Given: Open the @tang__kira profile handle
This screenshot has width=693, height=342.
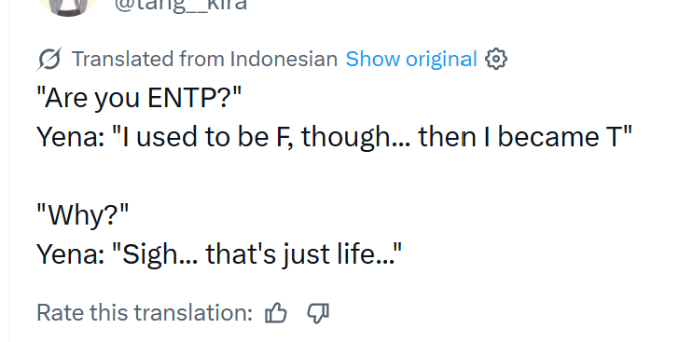Looking at the screenshot, I should tap(181, 6).
